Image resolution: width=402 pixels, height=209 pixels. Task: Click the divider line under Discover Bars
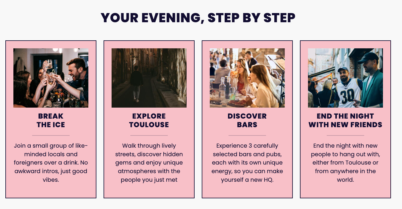[247, 135]
